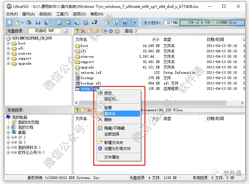Image resolution: width=249 pixels, height=184 pixels.
Task: Click Extract icon in disc pane toolbar
Action: (x=105, y=31)
